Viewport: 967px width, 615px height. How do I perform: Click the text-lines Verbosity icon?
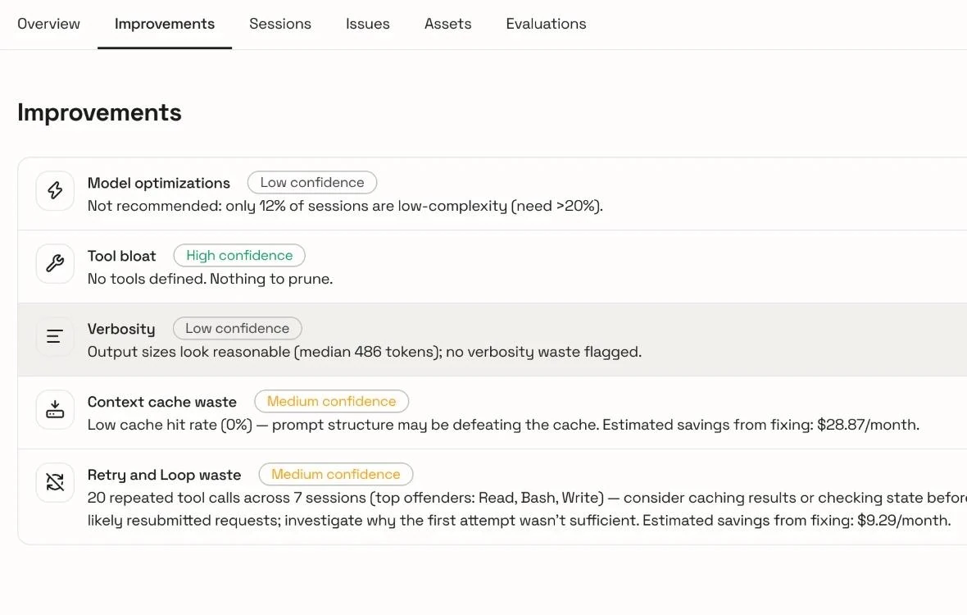point(55,336)
